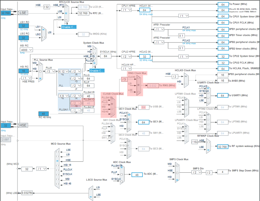Viewport: 260px width, 201px height.
Task: Select HSI input on the System Clock Mux
Action: pyautogui.click(x=94, y=53)
